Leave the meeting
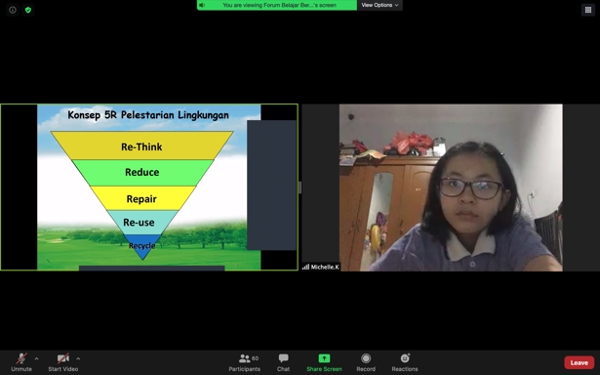 pos(579,362)
